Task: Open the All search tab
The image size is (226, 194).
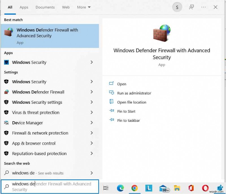Action: point(10,7)
